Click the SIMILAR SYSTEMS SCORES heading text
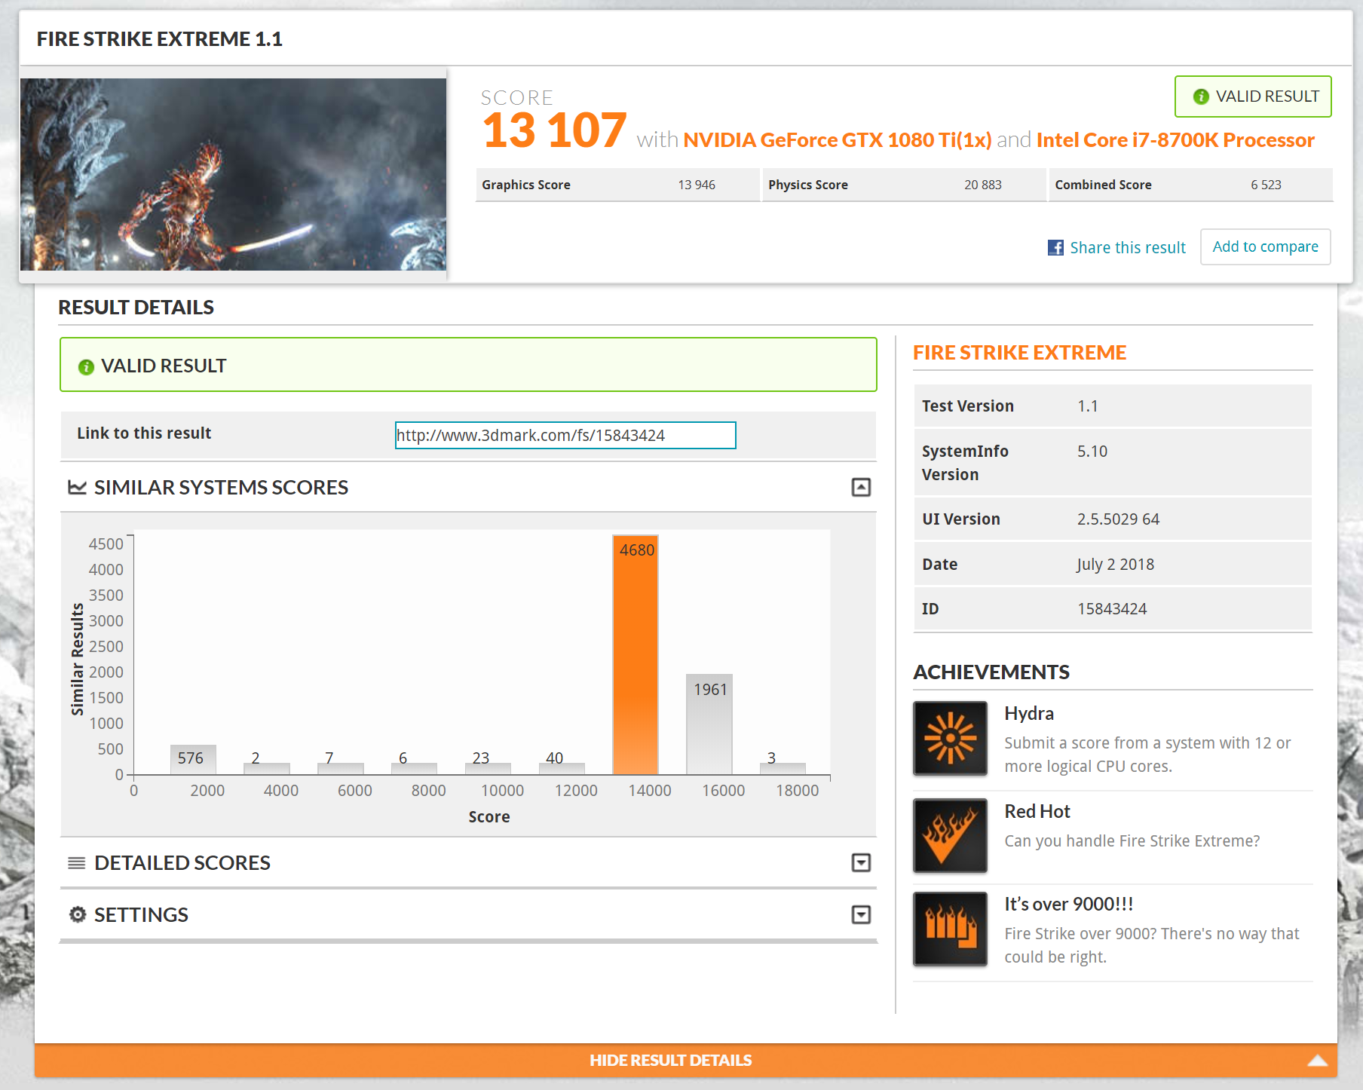 pyautogui.click(x=221, y=487)
